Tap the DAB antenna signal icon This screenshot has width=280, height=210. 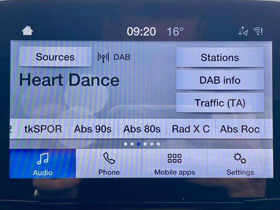(x=103, y=57)
